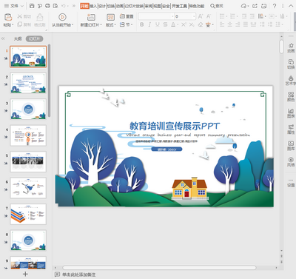Open the Section (节) dropdown
This screenshot has width=296, height=279.
(127, 24)
